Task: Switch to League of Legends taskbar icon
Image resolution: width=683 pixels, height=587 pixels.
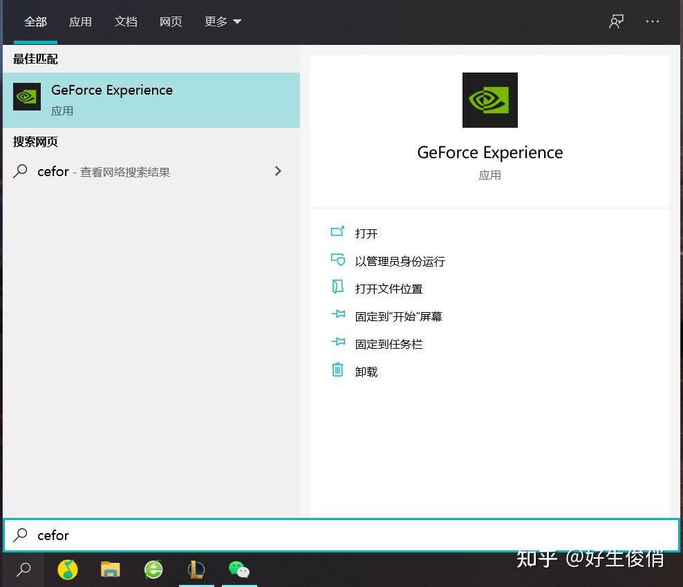Action: pos(196,570)
